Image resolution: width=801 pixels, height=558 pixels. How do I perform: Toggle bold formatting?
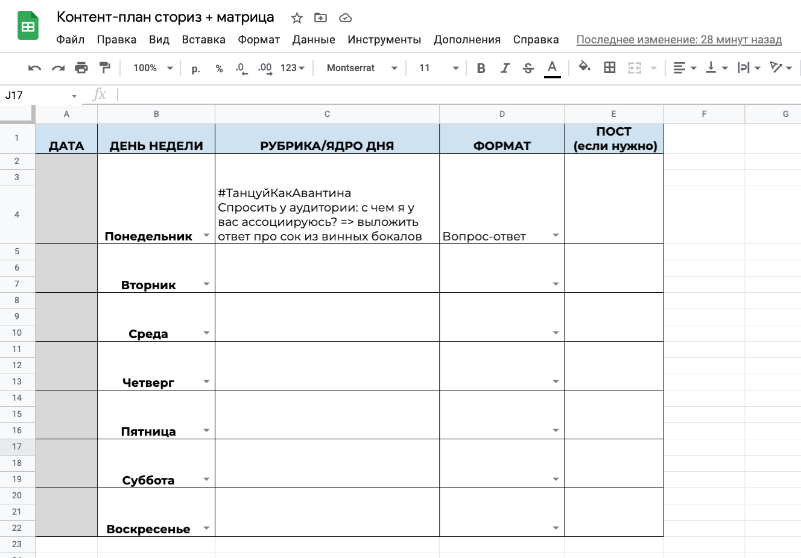click(481, 68)
